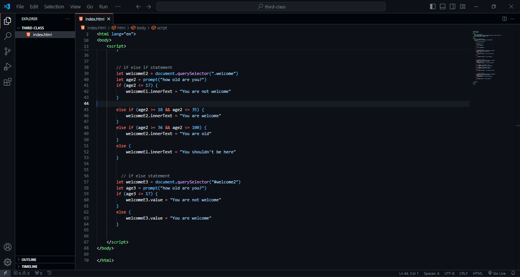The width and height of the screenshot is (520, 277).
Task: Open remote window indicator in status bar
Action: [x=5, y=274]
